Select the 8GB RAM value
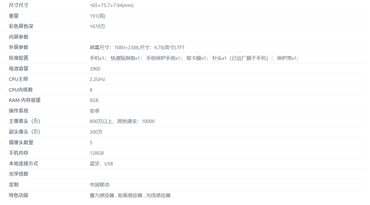Screen dimensions: 370x205 [94, 100]
